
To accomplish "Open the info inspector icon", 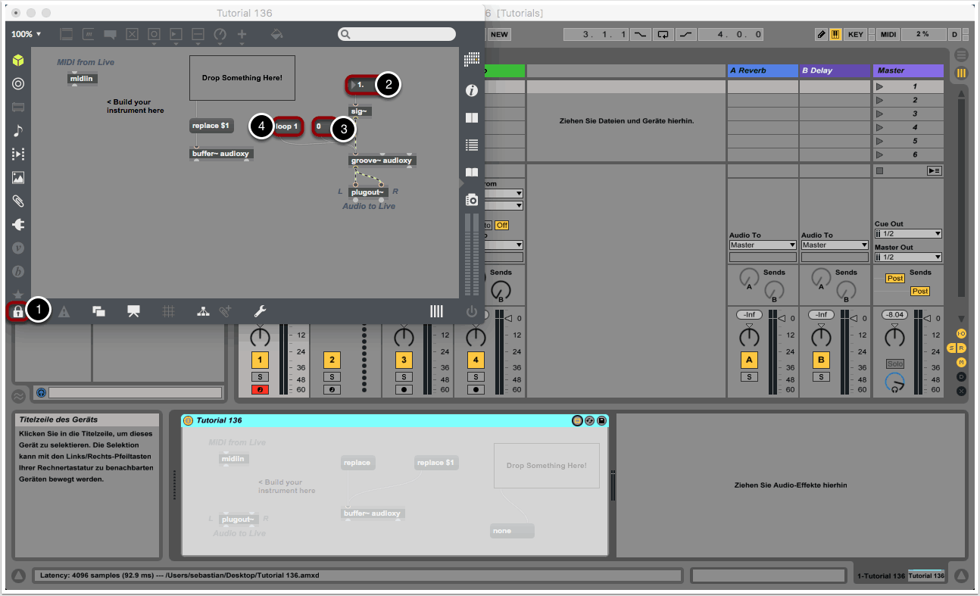I will [x=472, y=91].
